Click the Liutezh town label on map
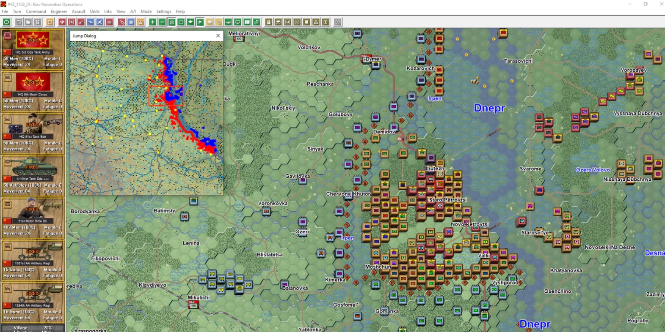This screenshot has width=665, height=332. tap(435, 168)
